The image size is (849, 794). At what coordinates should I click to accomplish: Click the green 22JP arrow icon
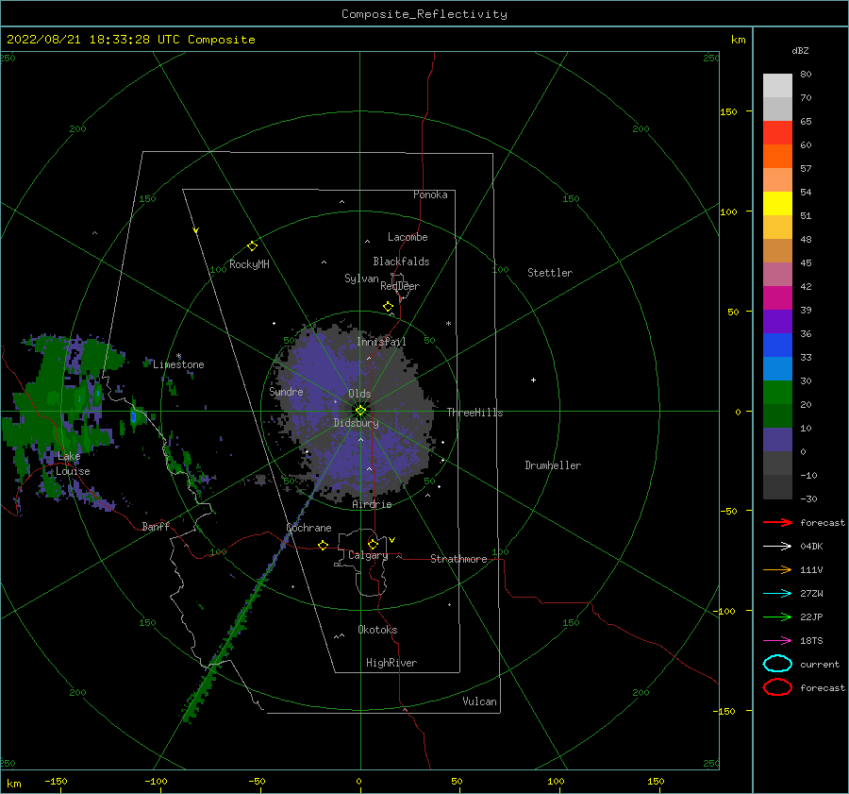(x=777, y=617)
